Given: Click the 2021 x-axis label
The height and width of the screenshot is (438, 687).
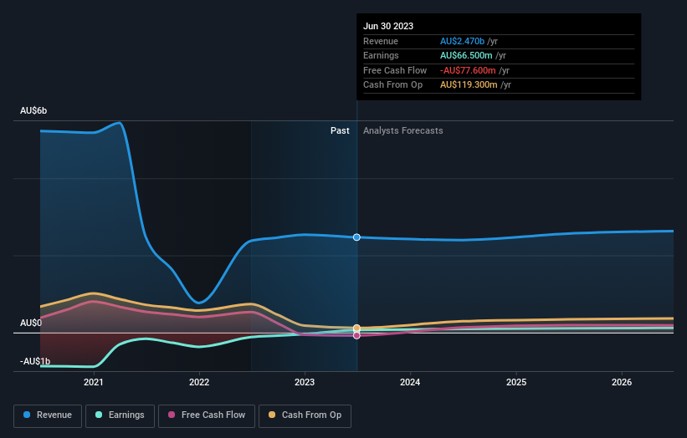Looking at the screenshot, I should point(94,382).
